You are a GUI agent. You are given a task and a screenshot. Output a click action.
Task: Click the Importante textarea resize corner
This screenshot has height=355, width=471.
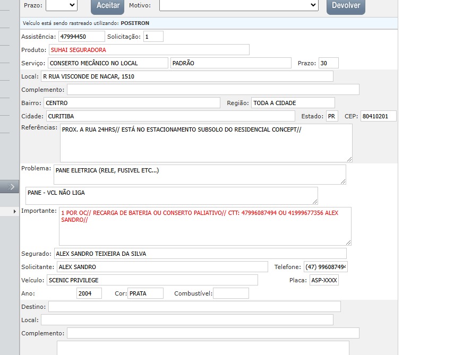click(348, 242)
